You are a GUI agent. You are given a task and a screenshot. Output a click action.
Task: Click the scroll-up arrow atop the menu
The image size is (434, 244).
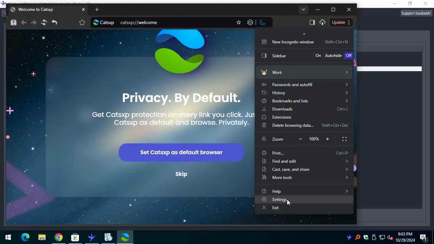pos(304,34)
